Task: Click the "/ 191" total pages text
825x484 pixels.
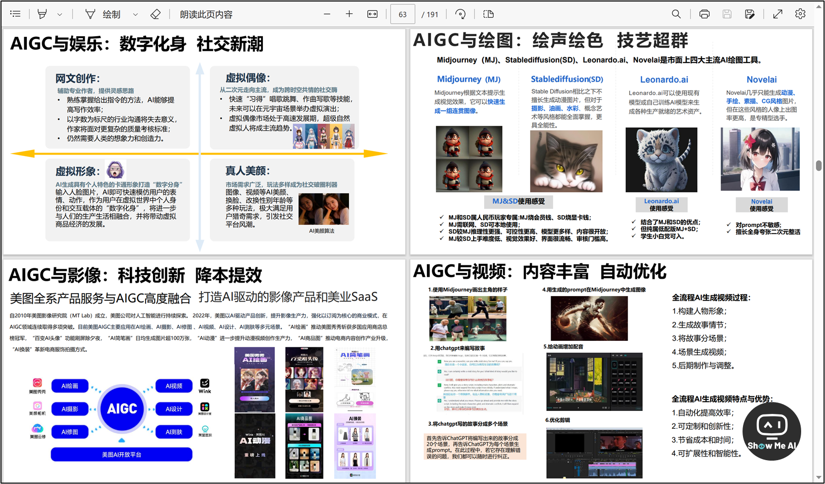Action: click(430, 14)
